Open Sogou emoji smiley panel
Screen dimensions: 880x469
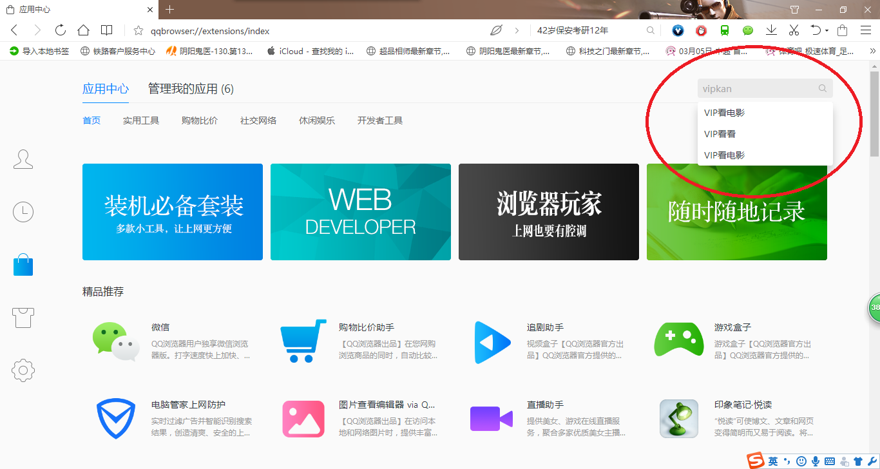[801, 461]
